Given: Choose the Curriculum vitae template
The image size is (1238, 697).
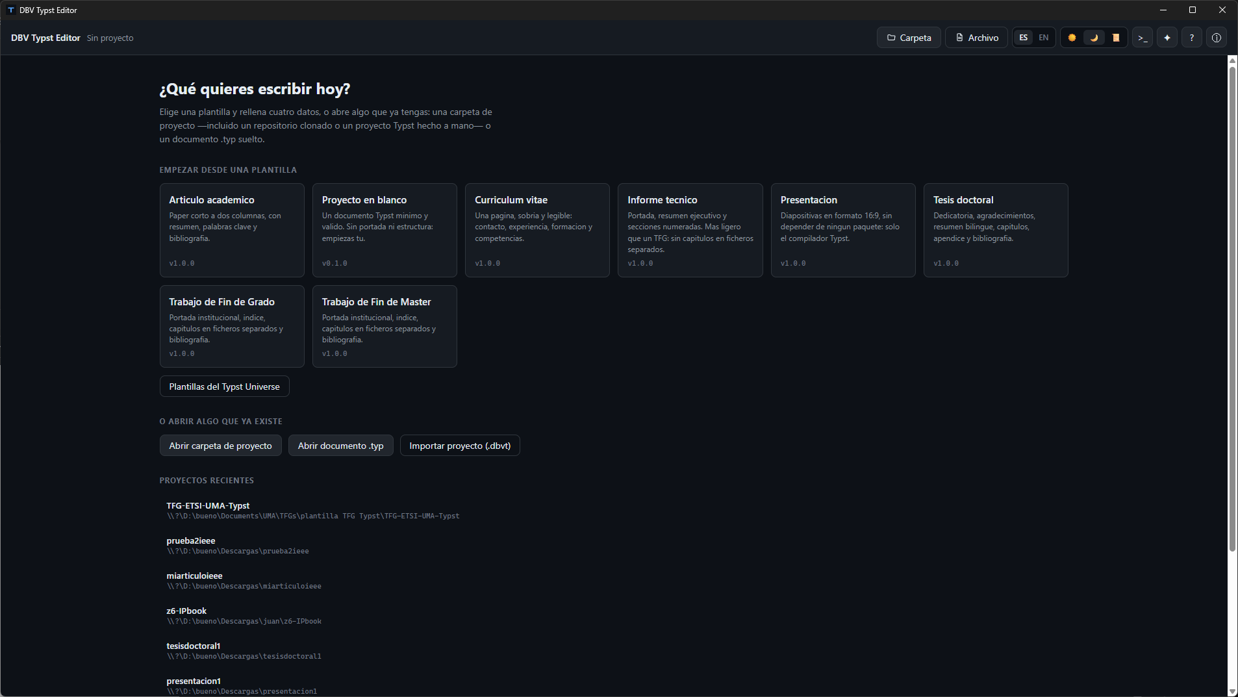Looking at the screenshot, I should (x=537, y=230).
